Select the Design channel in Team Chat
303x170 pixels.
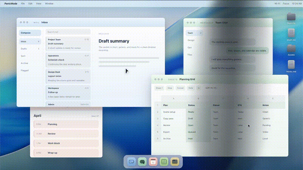point(194,40)
